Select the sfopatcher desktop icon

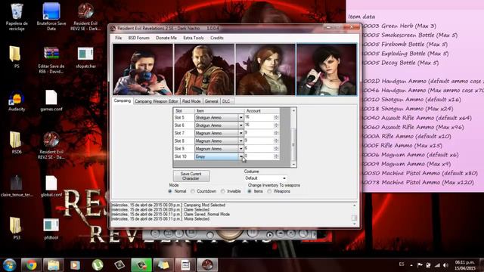click(85, 57)
